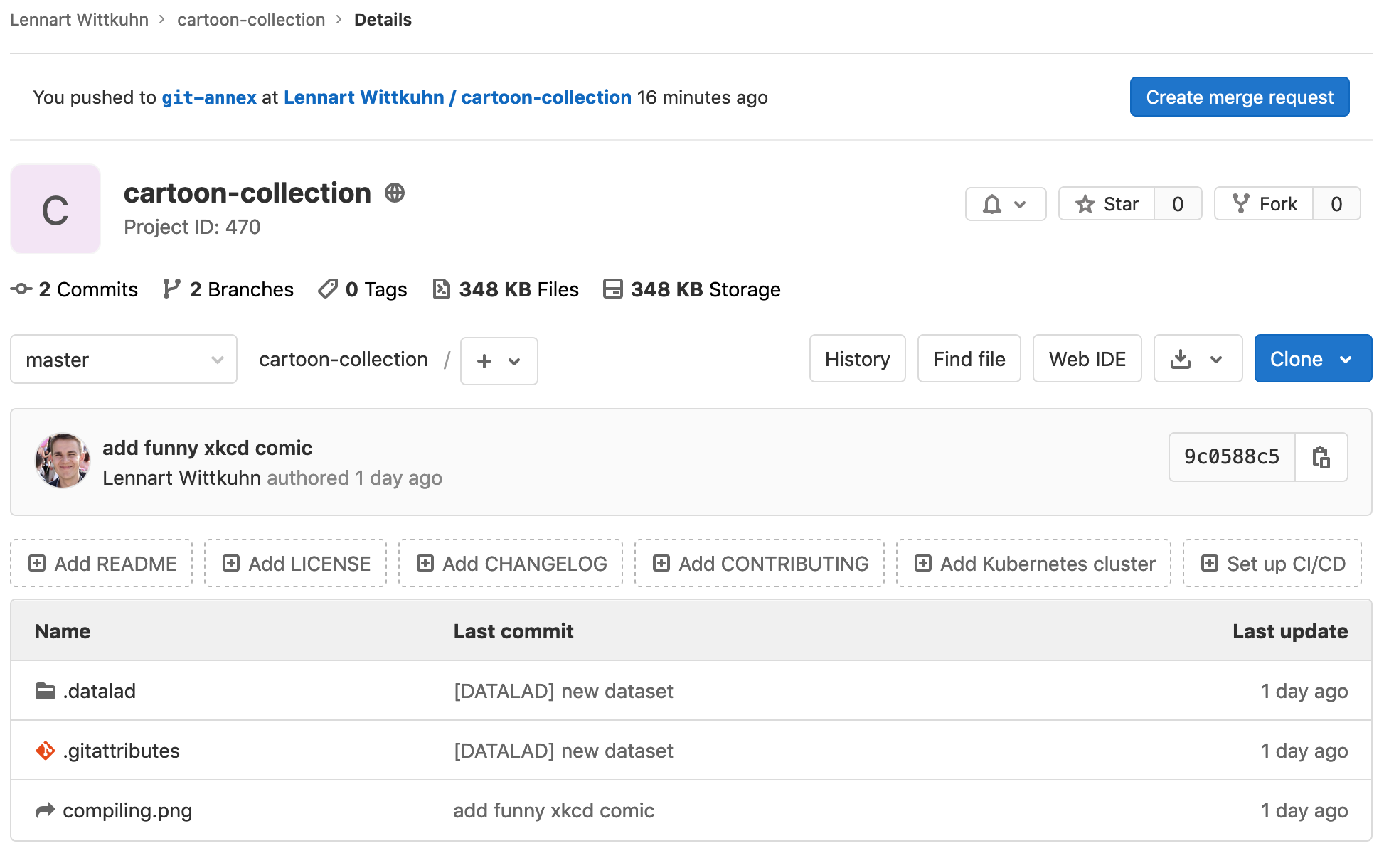Star the cartoon-collection project
Screen dimensions: 1384x853
[x=1107, y=204]
